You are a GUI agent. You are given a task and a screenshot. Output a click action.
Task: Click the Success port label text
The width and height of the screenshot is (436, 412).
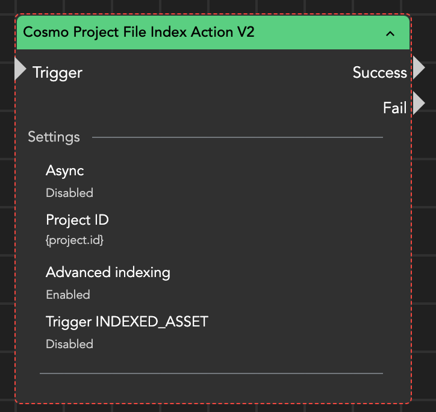pyautogui.click(x=379, y=73)
